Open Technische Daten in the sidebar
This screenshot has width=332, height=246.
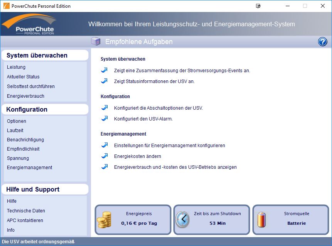coord(26,211)
